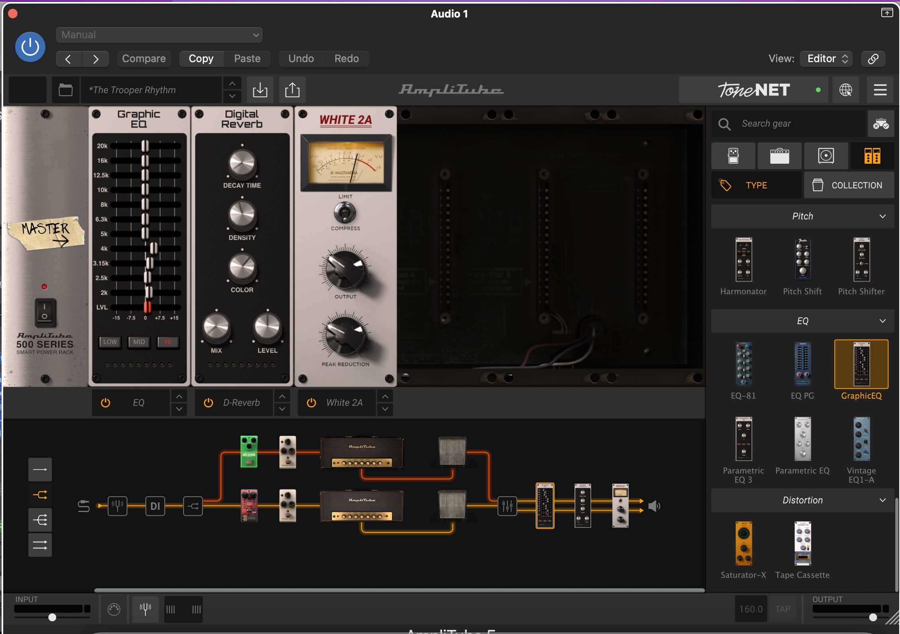Click the down arrow beside the D-Reverb slot

282,409
